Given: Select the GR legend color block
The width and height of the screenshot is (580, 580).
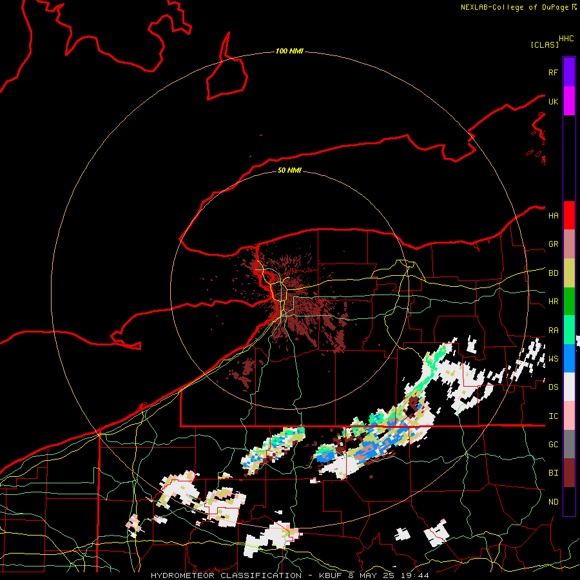Looking at the screenshot, I should [x=569, y=244].
